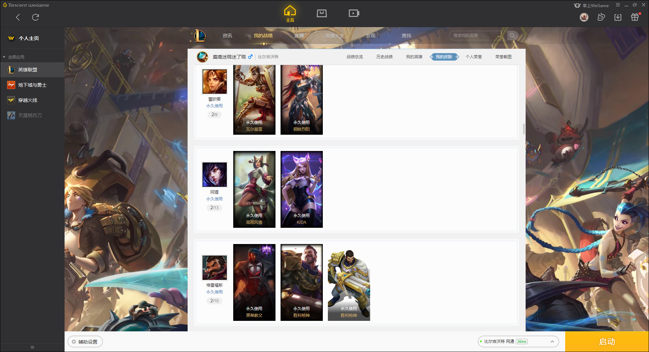Switch to the 查找 tab
Viewport: 649px width, 352px height.
coord(406,36)
